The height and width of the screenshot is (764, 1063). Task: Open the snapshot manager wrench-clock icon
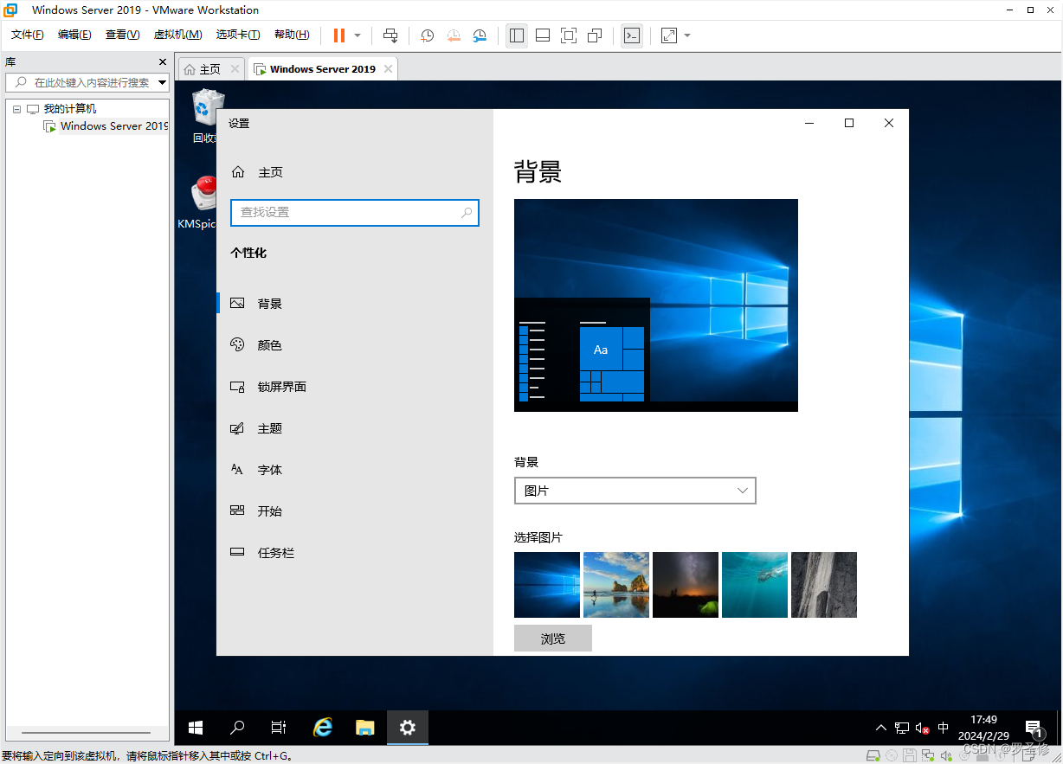(480, 35)
